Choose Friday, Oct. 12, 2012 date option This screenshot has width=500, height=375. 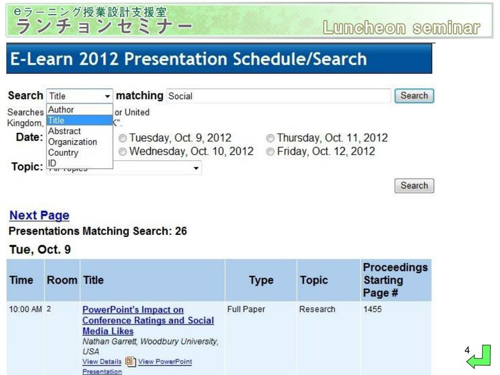pos(271,151)
